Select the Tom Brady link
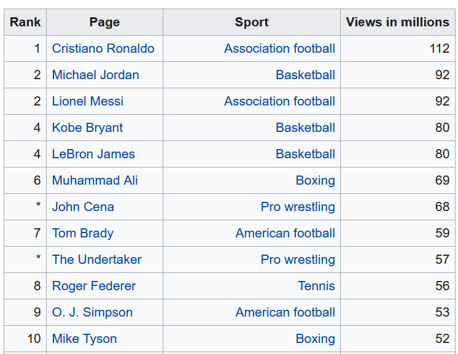This screenshot has height=354, width=458. 82,233
